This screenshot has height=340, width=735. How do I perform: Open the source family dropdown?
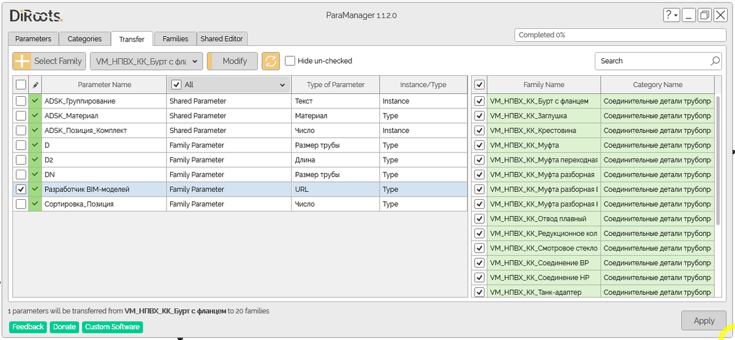point(146,61)
